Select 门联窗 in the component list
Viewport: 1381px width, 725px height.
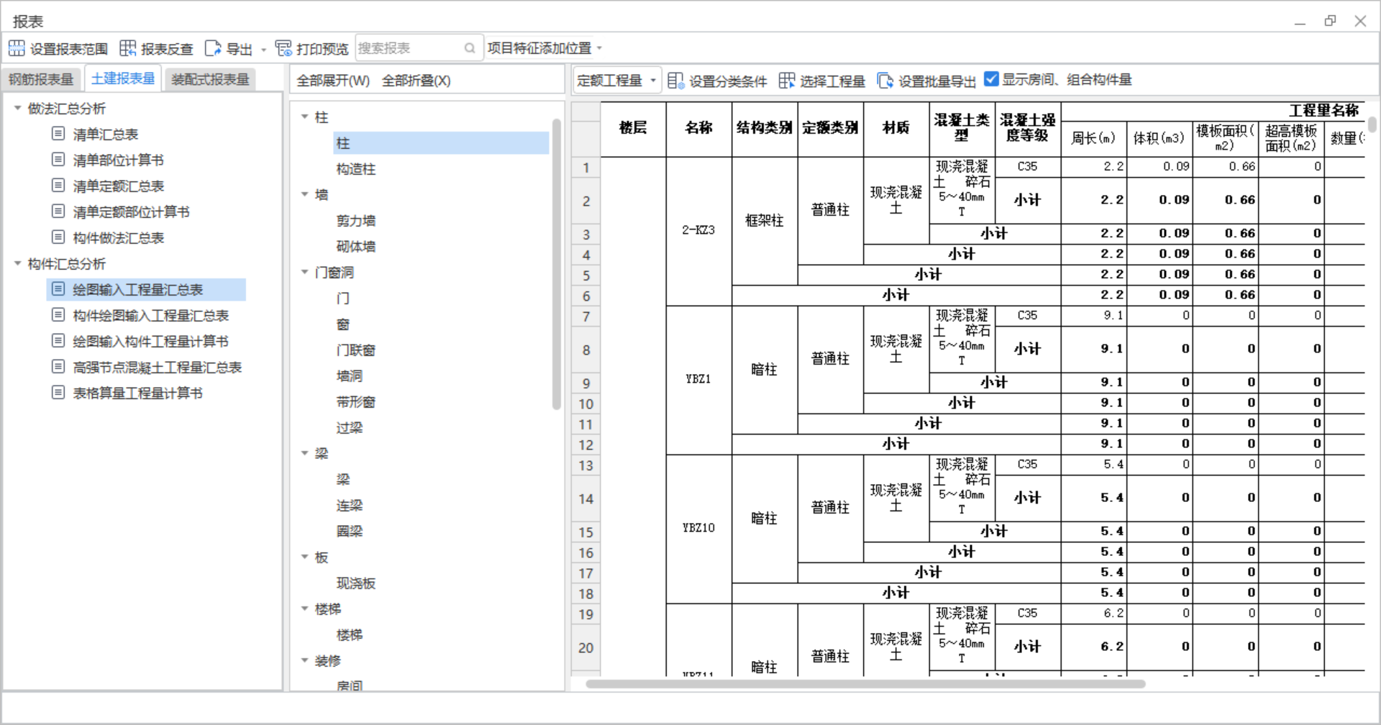356,350
